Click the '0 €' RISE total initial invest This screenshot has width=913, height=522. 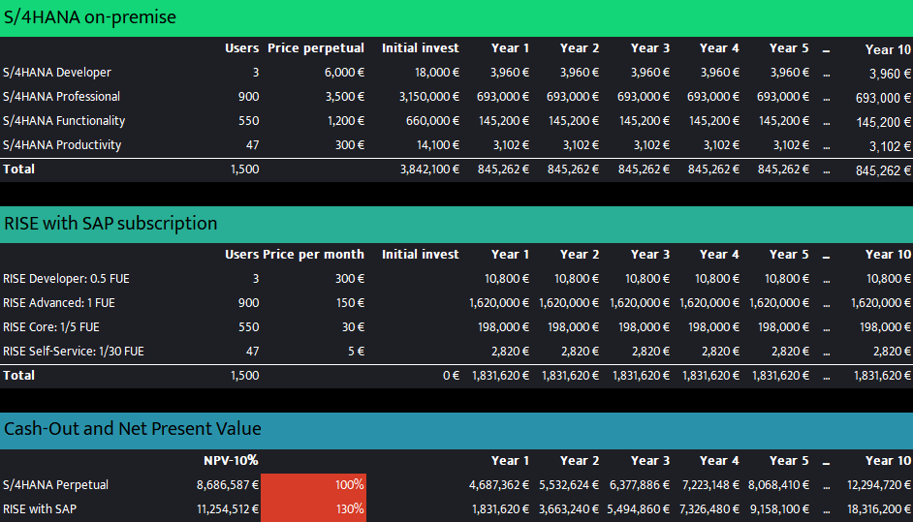451,376
